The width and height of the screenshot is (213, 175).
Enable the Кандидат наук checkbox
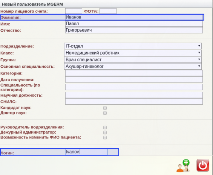tap(105, 108)
